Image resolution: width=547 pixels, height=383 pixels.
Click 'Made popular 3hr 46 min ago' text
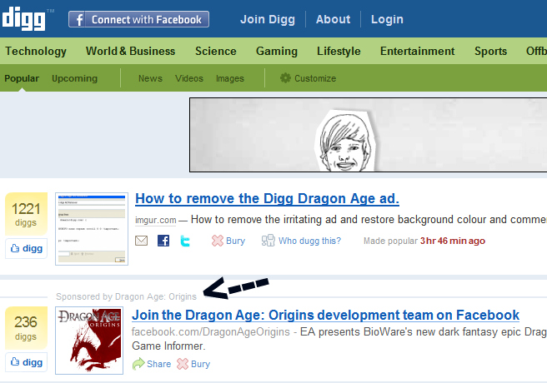pos(424,241)
